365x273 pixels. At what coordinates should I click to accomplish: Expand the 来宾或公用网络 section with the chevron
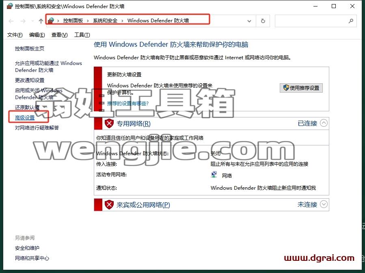[x=324, y=204]
